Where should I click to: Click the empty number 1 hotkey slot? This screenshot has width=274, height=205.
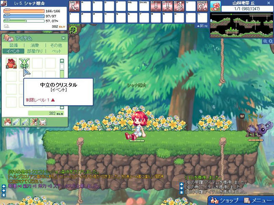tap(74, 18)
